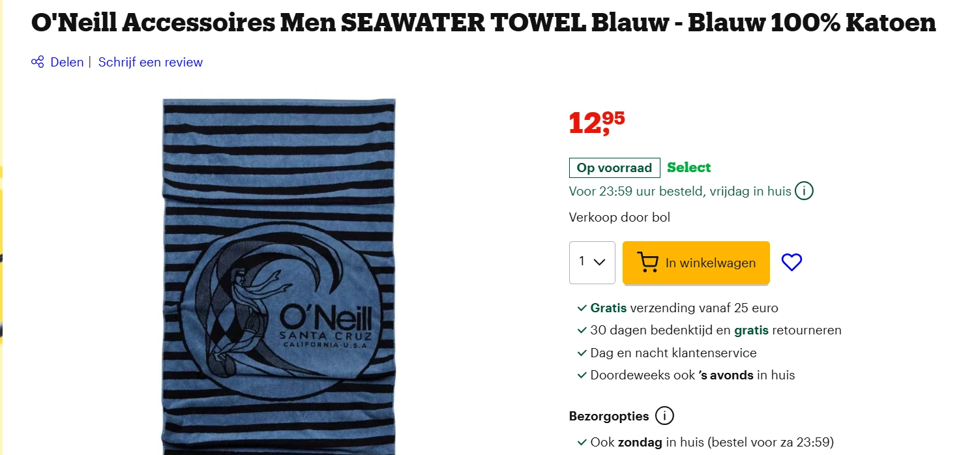976x455 pixels.
Task: Click checkmark beside Dag en nacht klantenservice
Action: (x=582, y=353)
